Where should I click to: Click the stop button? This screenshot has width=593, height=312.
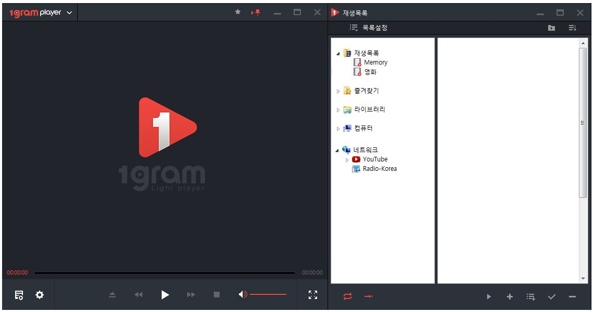coord(216,295)
